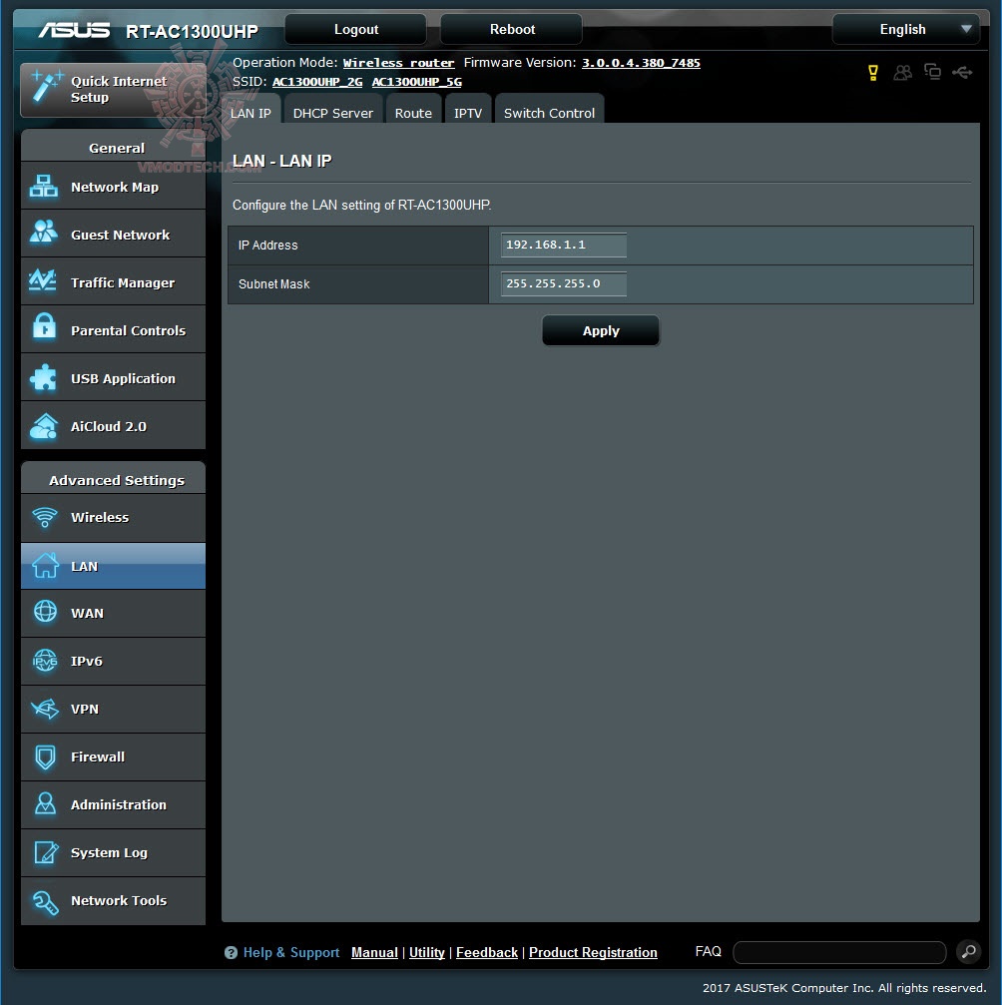Click the Logout button
Screen dimensions: 1002x1005
[356, 30]
